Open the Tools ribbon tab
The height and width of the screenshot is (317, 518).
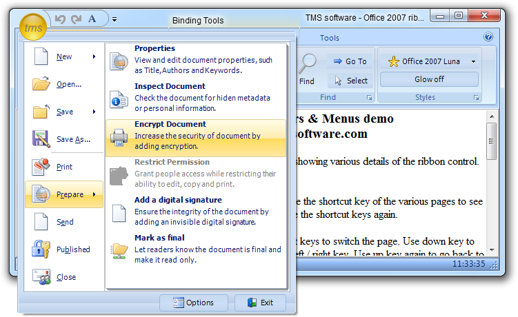tap(330, 38)
